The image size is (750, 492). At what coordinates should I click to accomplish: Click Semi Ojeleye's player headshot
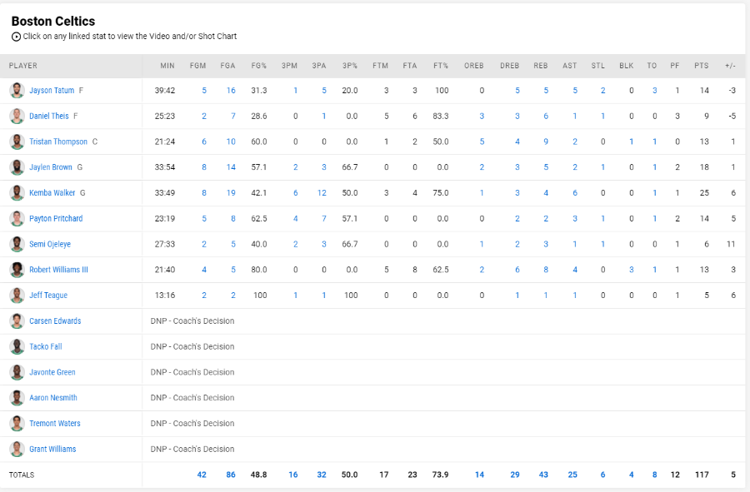tap(17, 244)
